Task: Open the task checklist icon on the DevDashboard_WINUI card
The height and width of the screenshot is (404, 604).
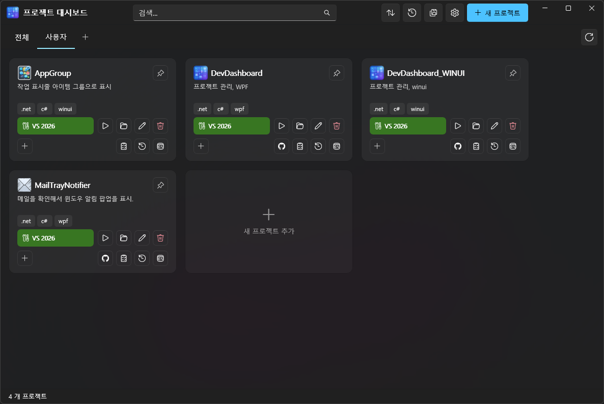Action: [x=476, y=146]
